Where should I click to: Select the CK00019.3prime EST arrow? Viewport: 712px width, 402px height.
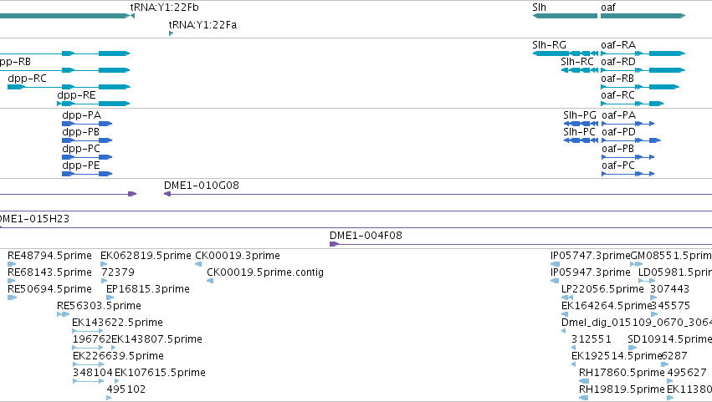[198, 264]
